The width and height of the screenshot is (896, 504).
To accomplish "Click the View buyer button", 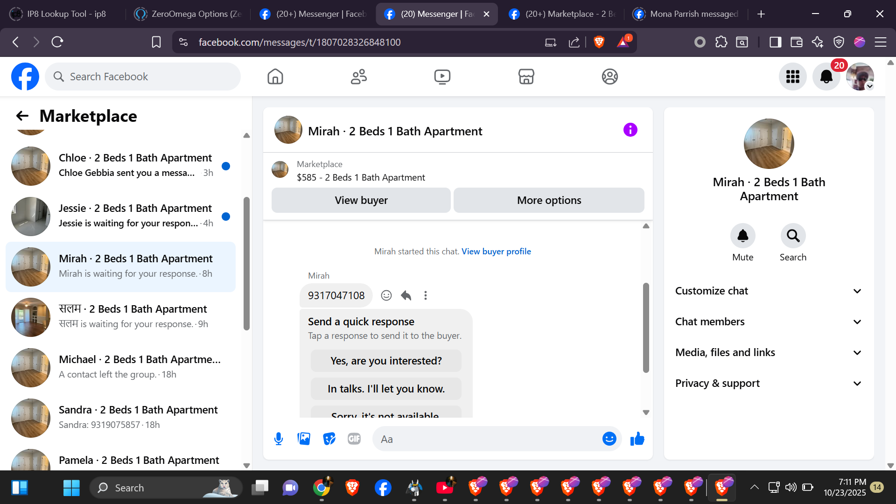I will 361,200.
